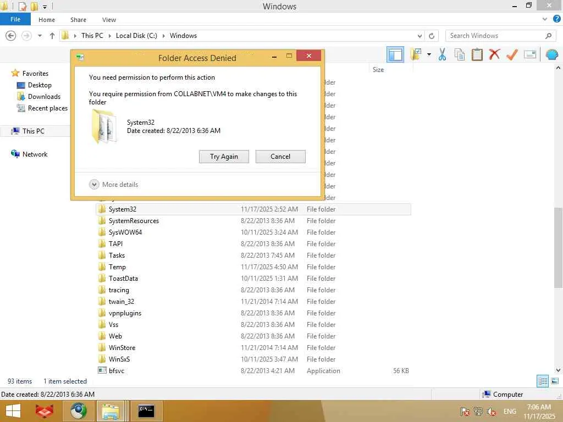This screenshot has width=563, height=422.
Task: Select the ToastData folder
Action: (x=123, y=279)
